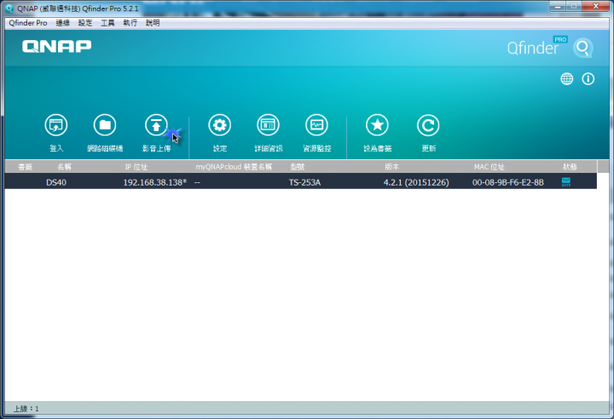Open the Settings (設定) gear icon

pos(220,125)
